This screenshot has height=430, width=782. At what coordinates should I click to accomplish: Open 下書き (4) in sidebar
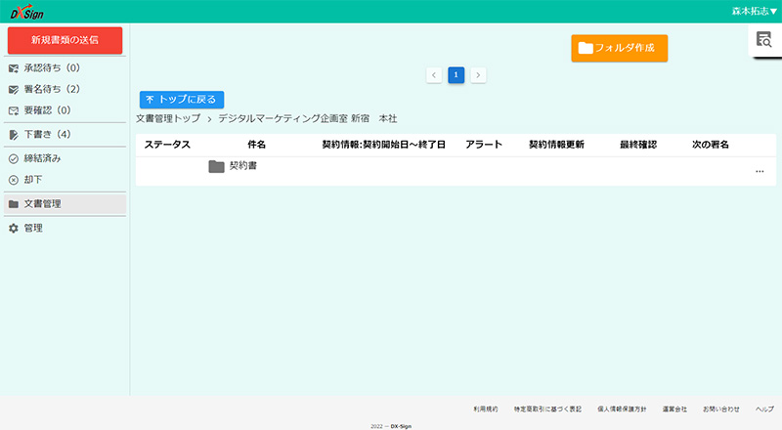coord(65,134)
